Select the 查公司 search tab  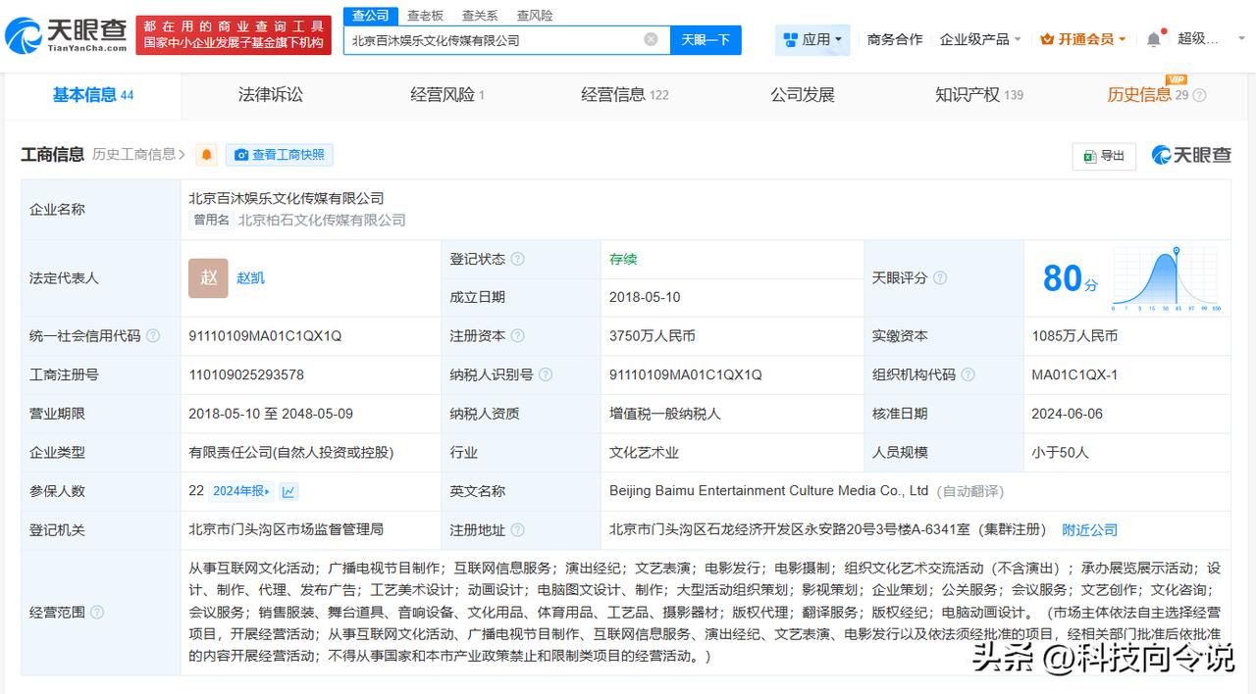pyautogui.click(x=371, y=16)
